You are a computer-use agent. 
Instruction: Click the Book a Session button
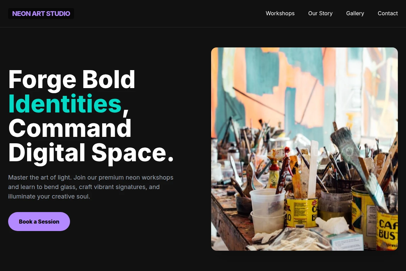click(x=39, y=222)
